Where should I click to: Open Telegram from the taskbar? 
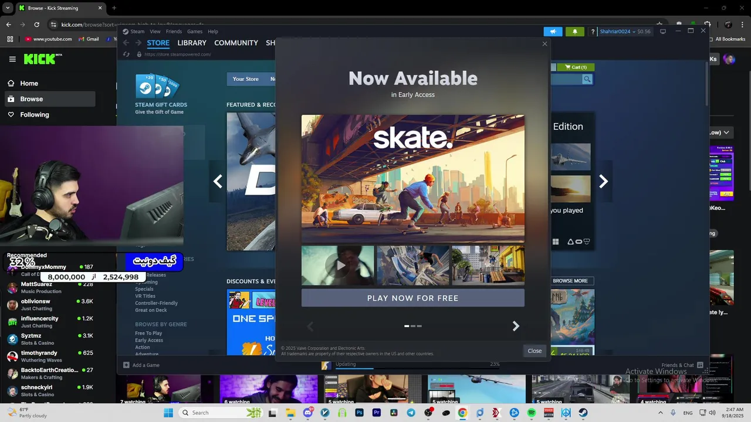tap(411, 413)
